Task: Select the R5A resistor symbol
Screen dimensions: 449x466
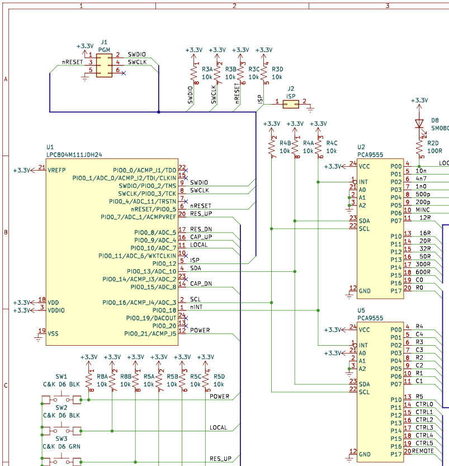Action: click(135, 381)
